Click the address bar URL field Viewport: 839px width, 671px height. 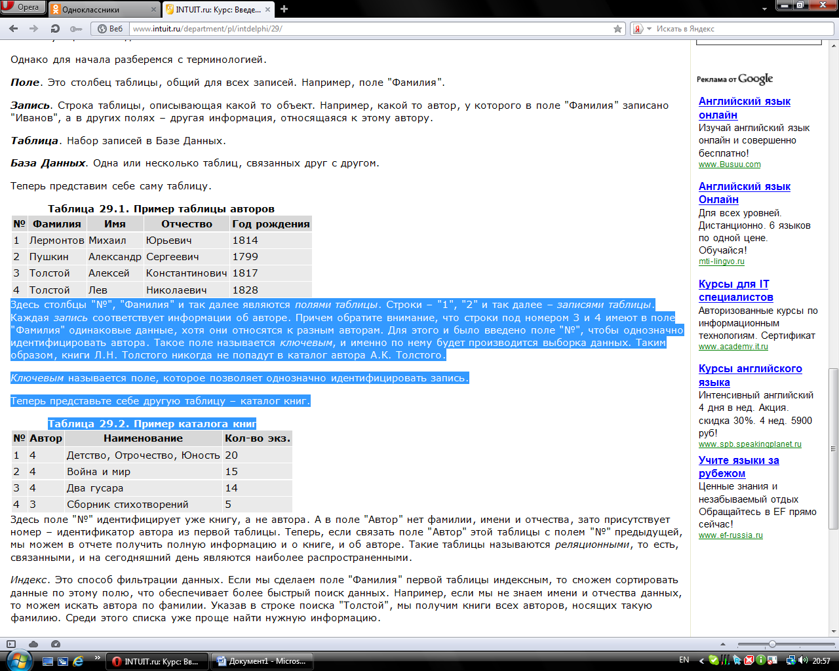370,29
